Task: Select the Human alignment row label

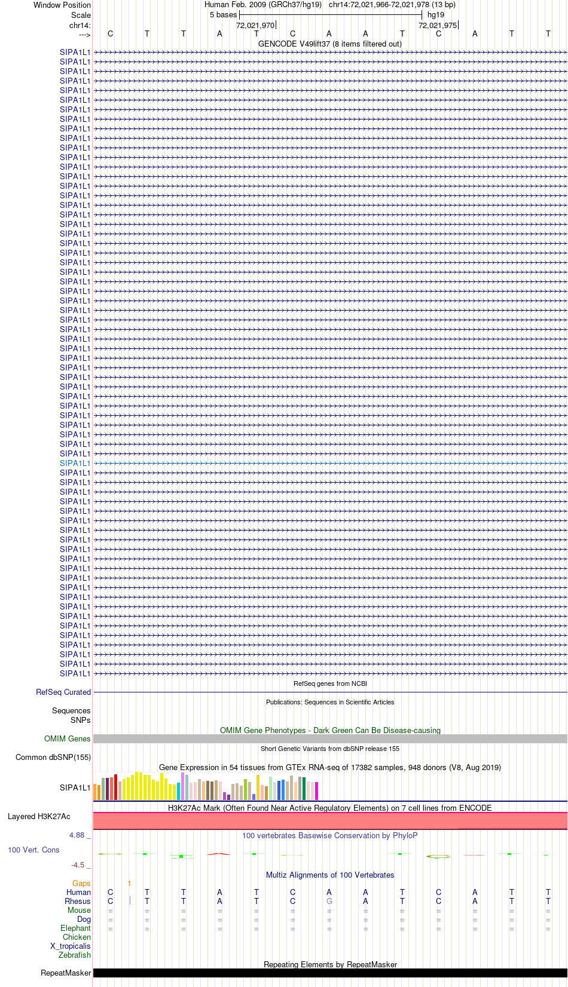Action: pyautogui.click(x=78, y=892)
